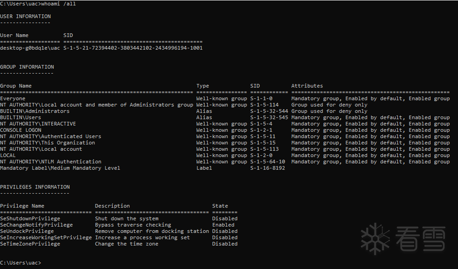Click the 'Enabled' state of SeChangeNotifyPrivilege
458x269 pixels.
pyautogui.click(x=223, y=224)
